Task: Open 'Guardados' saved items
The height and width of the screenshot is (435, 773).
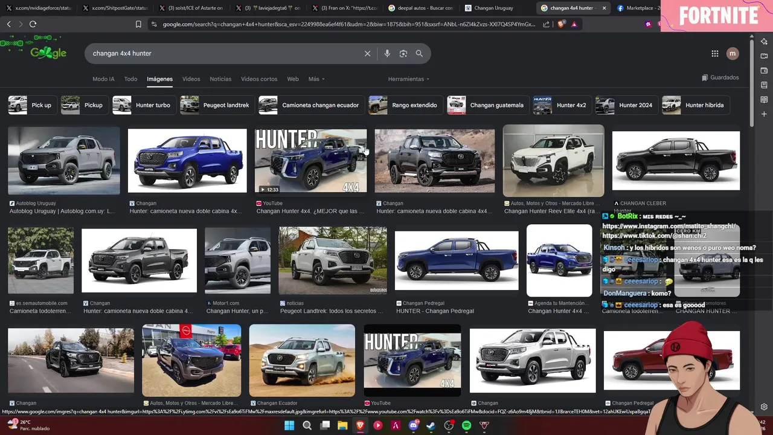Action: 720,77
